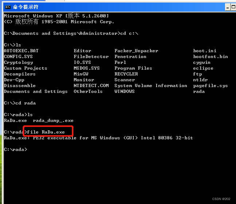
Task: Click the rada folder in the C:\ listing
Action: point(199,91)
